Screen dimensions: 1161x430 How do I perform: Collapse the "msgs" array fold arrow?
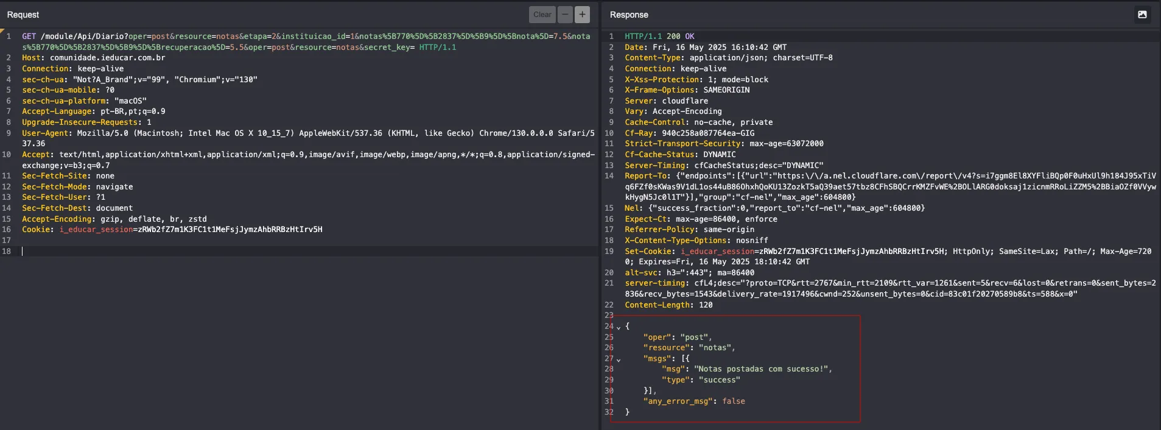click(619, 359)
